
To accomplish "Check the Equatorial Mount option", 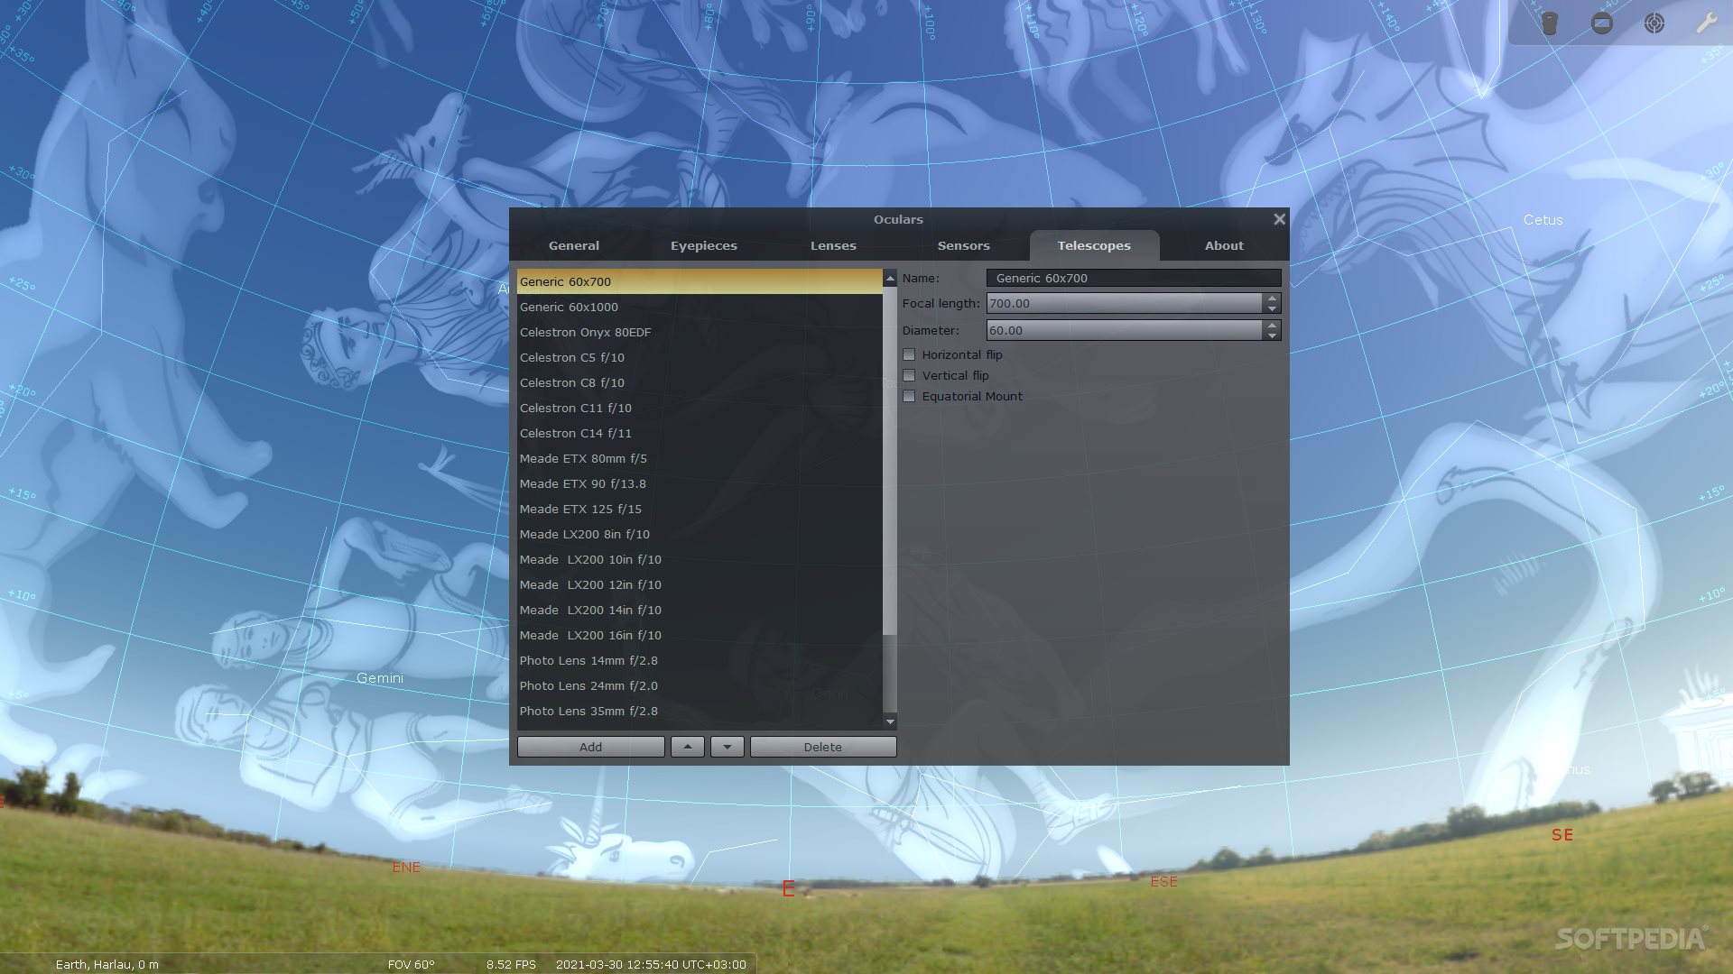I will pos(909,396).
